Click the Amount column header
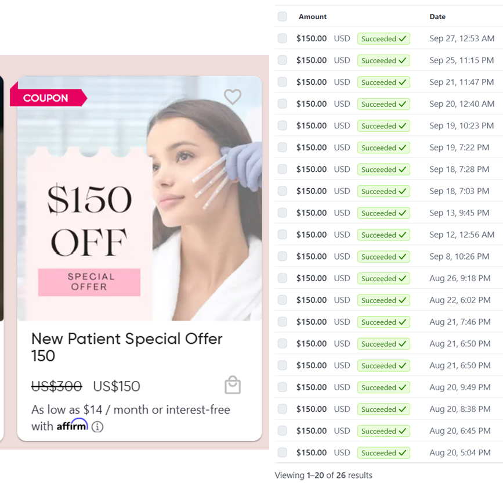Viewport: 503px width, 485px height. tap(313, 17)
